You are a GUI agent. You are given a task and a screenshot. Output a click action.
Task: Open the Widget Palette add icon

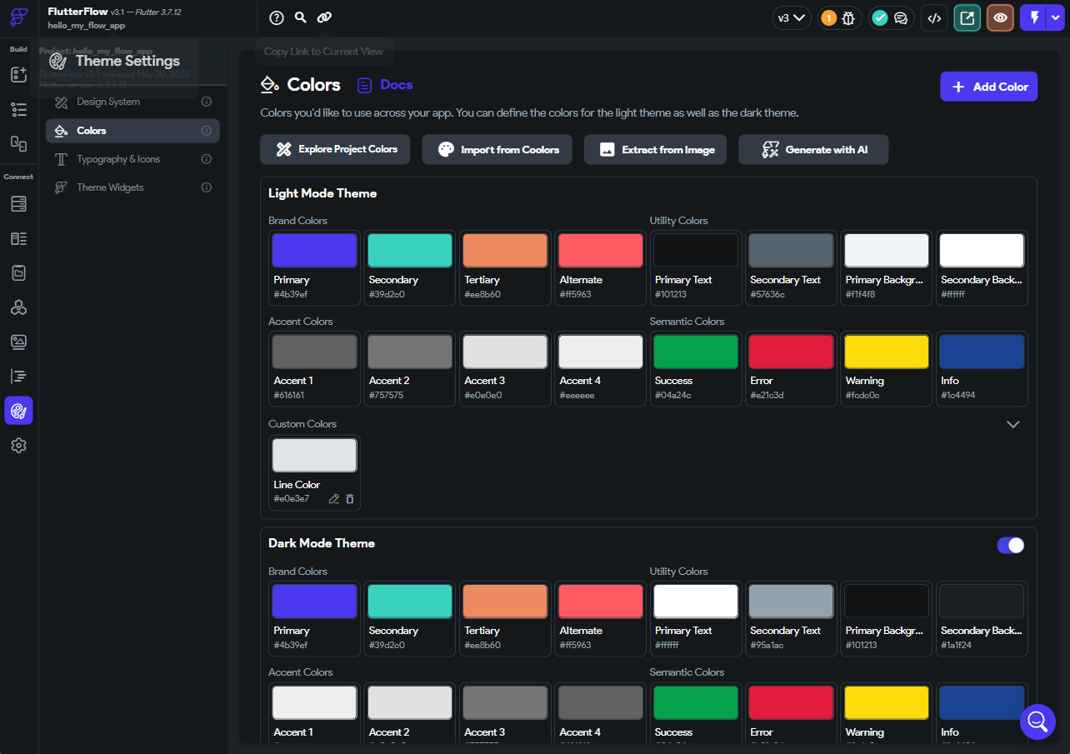click(x=18, y=75)
